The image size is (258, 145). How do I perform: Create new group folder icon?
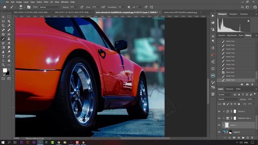(x=243, y=138)
